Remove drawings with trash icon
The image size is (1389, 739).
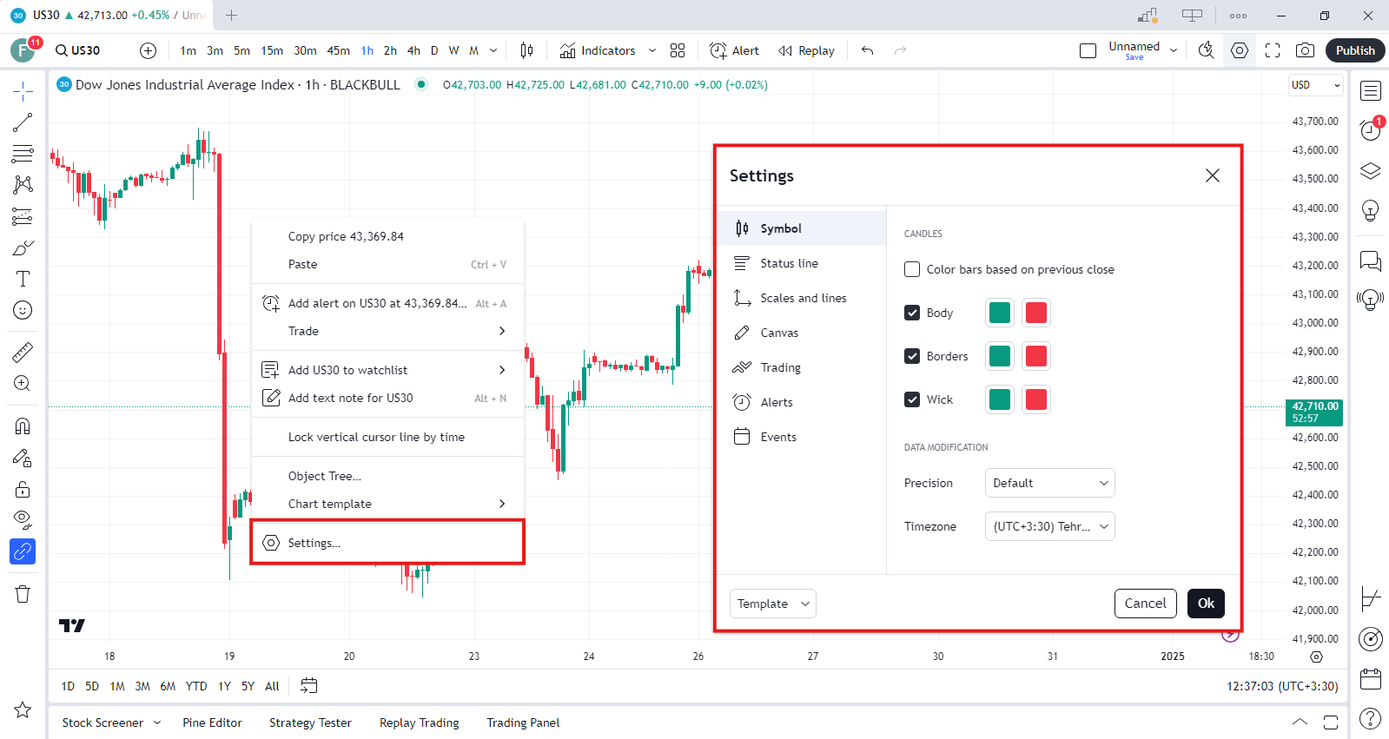point(23,594)
